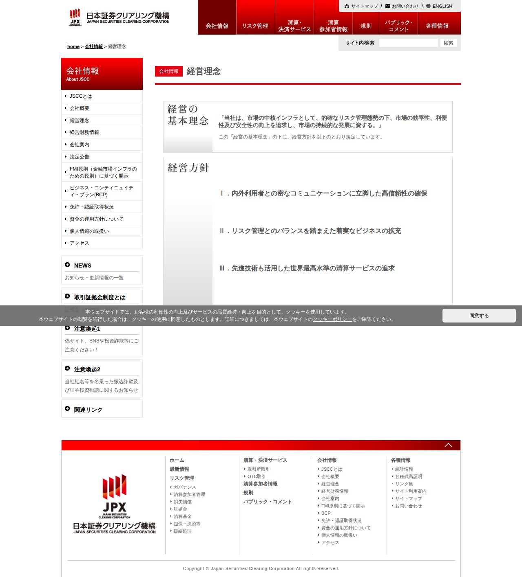522x577 pixels.
Task: Select 経営財務情報 in the sidebar
Action: [102, 132]
